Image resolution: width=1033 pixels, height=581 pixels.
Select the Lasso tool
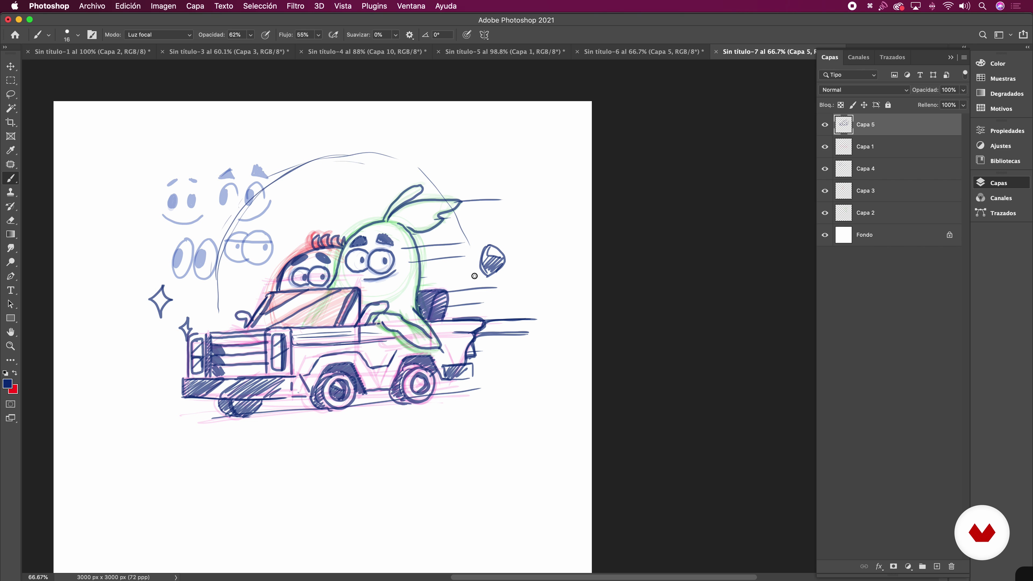11,94
